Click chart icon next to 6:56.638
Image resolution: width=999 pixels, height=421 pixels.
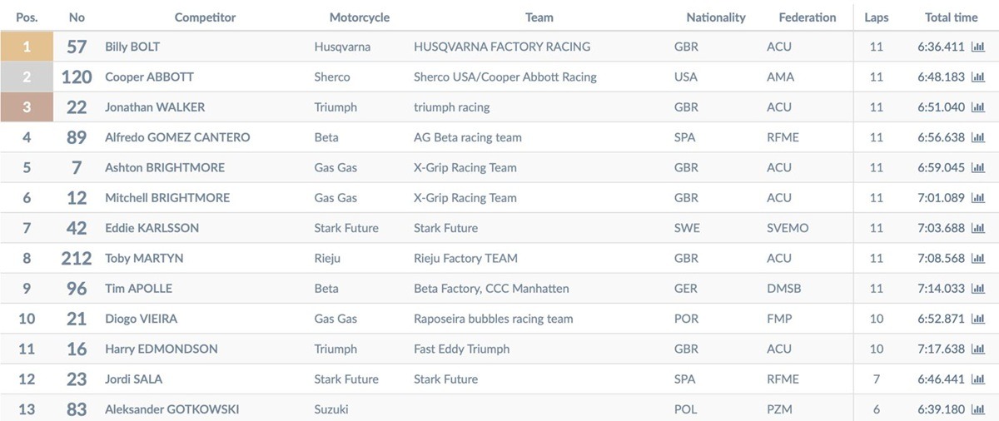pos(978,137)
